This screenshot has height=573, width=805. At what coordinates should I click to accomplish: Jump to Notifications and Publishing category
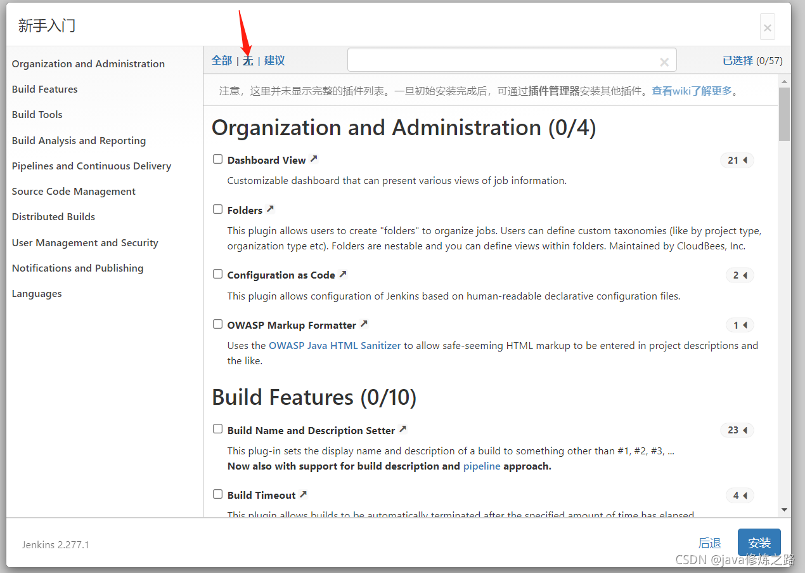tap(77, 268)
